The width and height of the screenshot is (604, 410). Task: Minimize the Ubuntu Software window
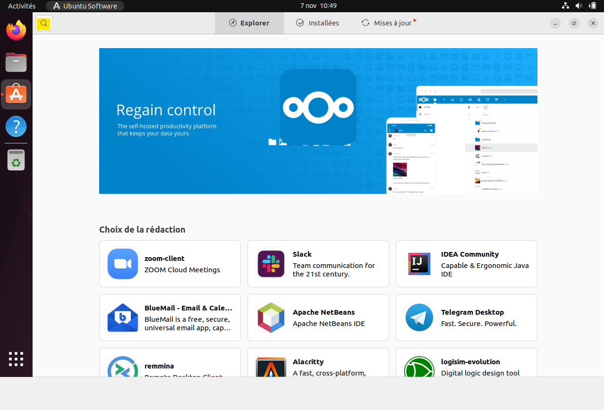point(555,23)
